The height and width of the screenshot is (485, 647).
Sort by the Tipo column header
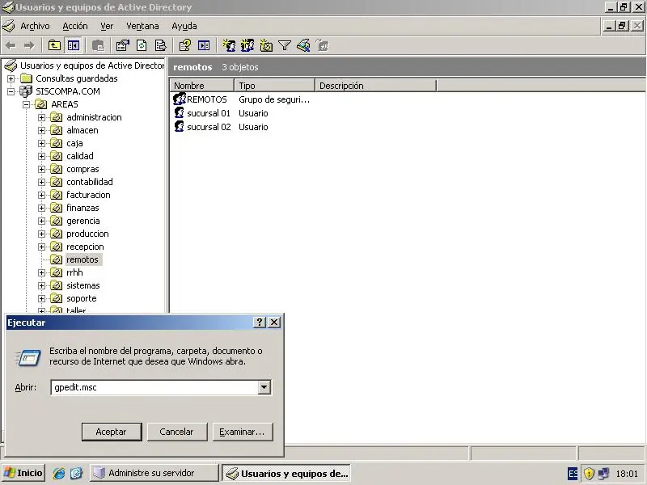[274, 86]
